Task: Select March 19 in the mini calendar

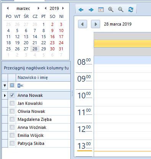Action: click(17, 43)
